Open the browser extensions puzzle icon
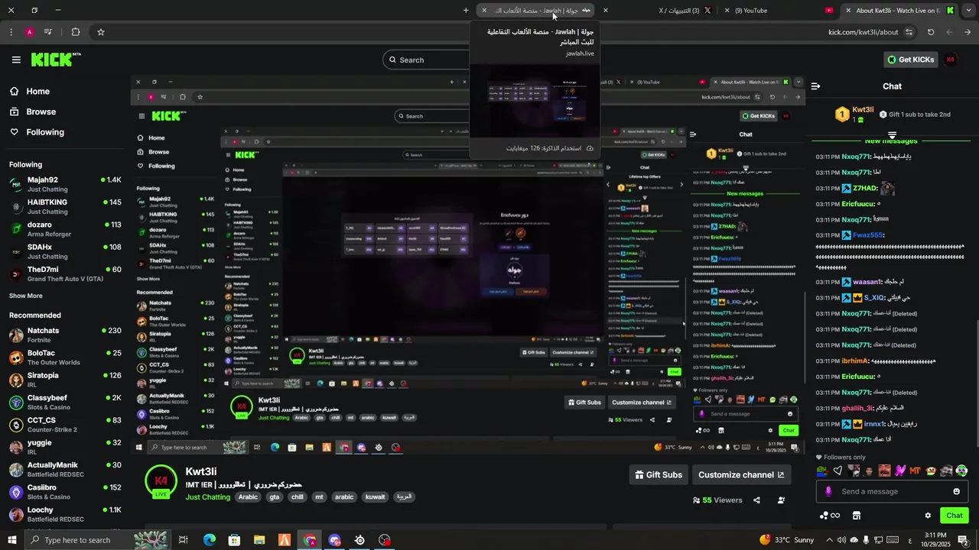The image size is (979, 550). click(x=75, y=32)
